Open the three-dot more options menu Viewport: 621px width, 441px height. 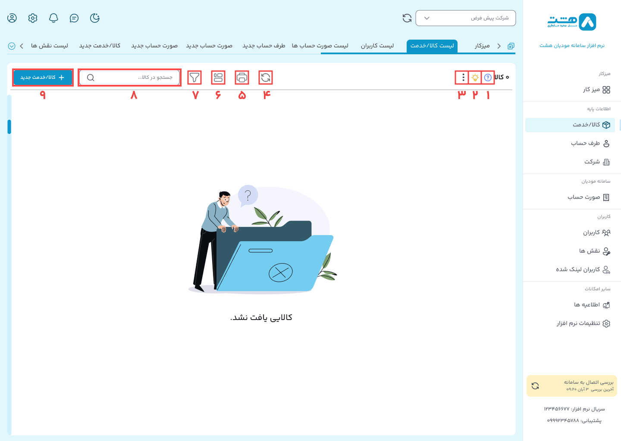[x=463, y=78]
